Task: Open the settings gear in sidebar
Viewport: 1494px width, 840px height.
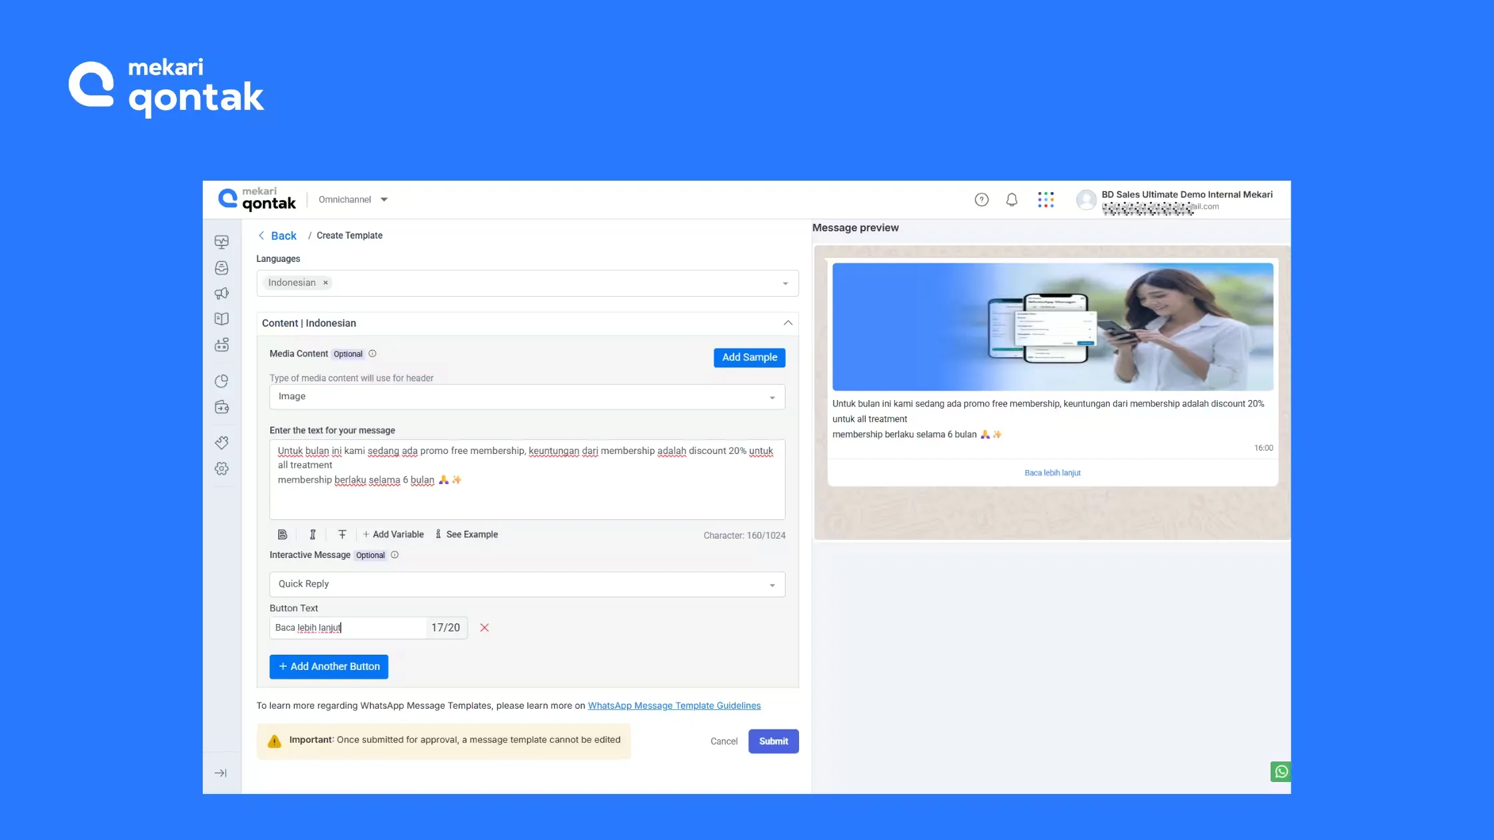Action: coord(221,469)
